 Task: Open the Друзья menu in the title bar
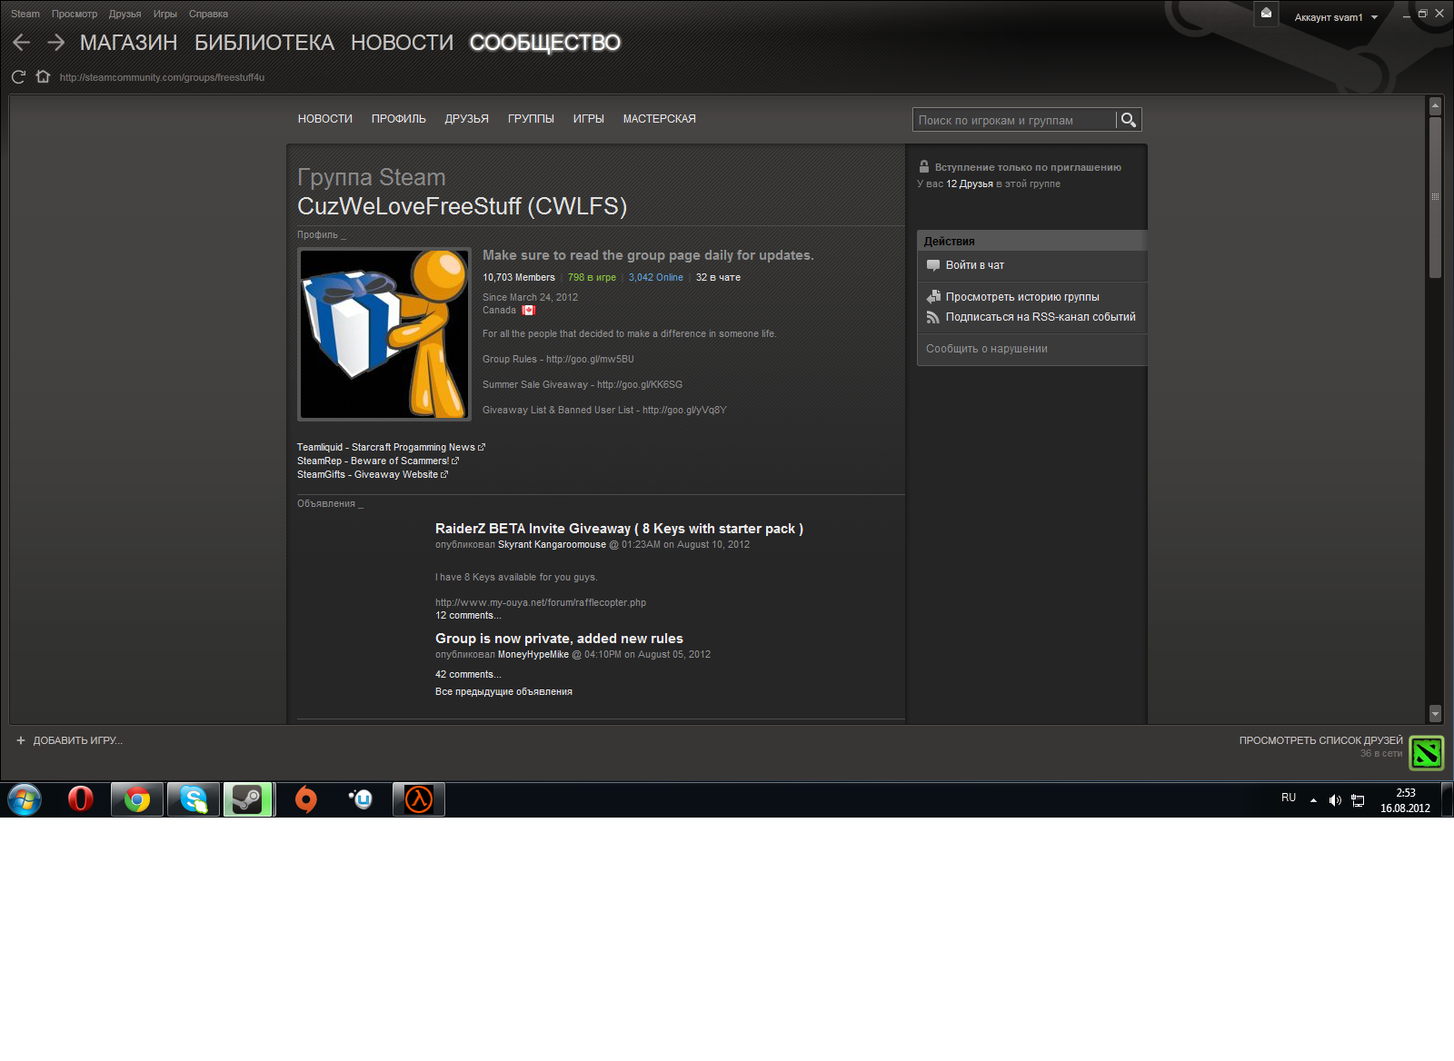[x=125, y=14]
